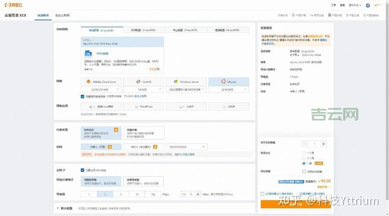Open the CentOS 7.9 64位 version dropdown
389x216 pixels.
pos(143,89)
